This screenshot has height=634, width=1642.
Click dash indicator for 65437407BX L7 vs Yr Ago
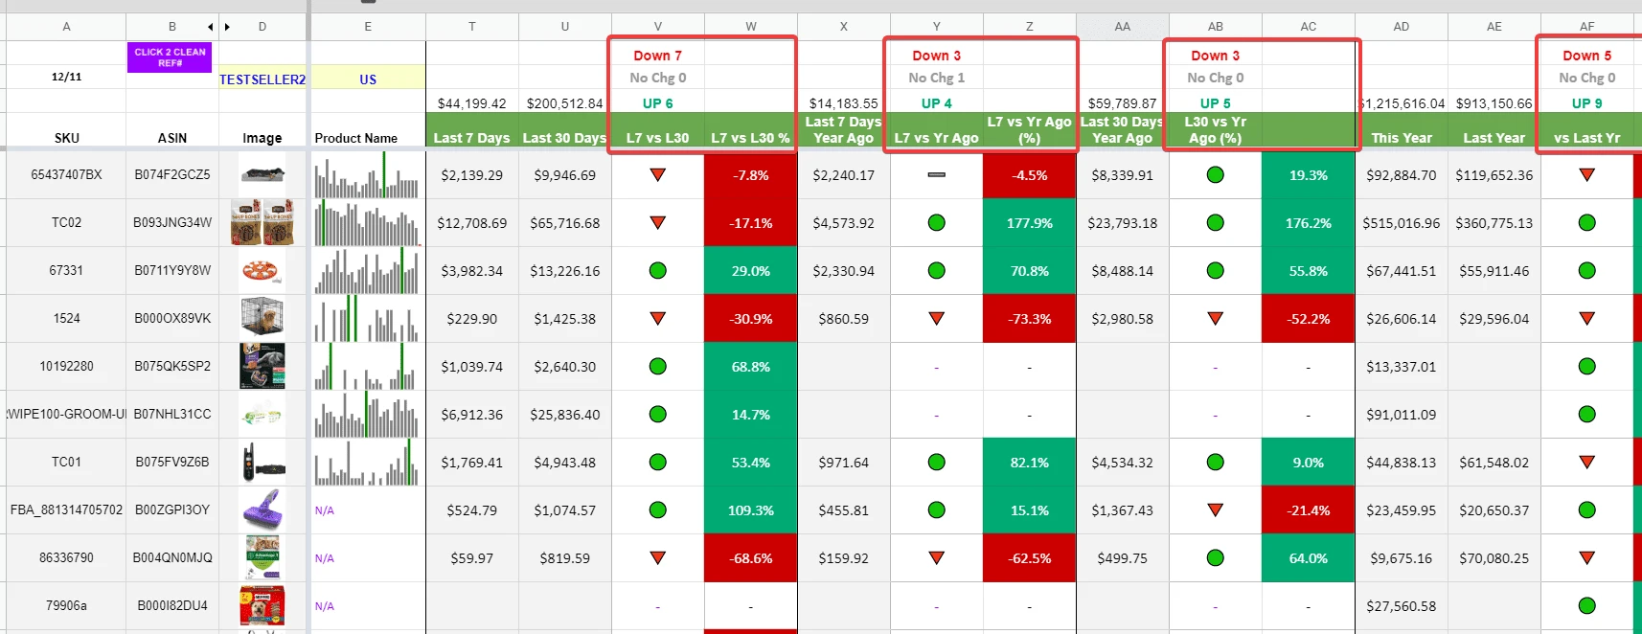coord(936,174)
